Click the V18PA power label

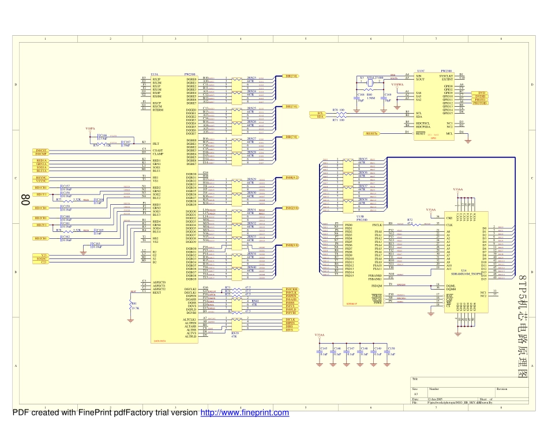(x=90, y=129)
